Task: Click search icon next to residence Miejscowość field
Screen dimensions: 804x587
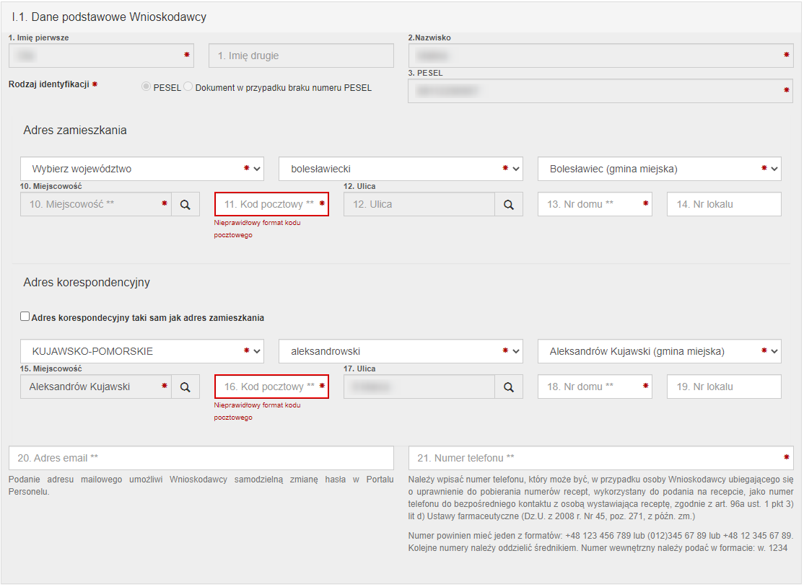Action: click(x=185, y=205)
